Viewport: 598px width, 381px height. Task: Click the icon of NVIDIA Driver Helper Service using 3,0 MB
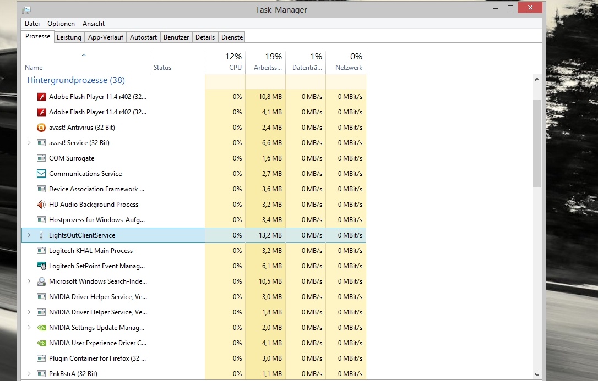click(41, 296)
